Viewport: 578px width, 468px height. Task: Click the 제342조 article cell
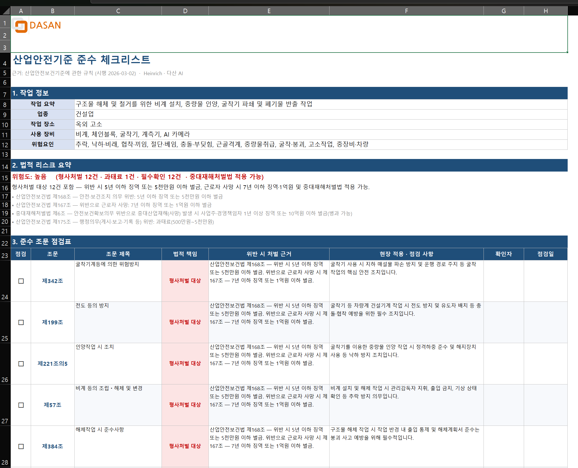click(x=53, y=281)
